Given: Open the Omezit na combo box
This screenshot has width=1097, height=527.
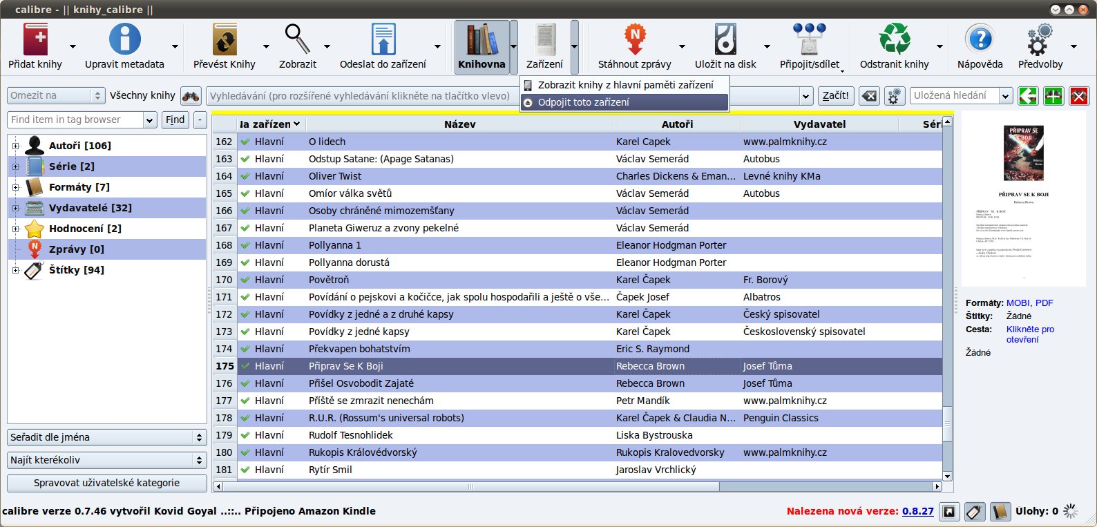Looking at the screenshot, I should tap(55, 95).
